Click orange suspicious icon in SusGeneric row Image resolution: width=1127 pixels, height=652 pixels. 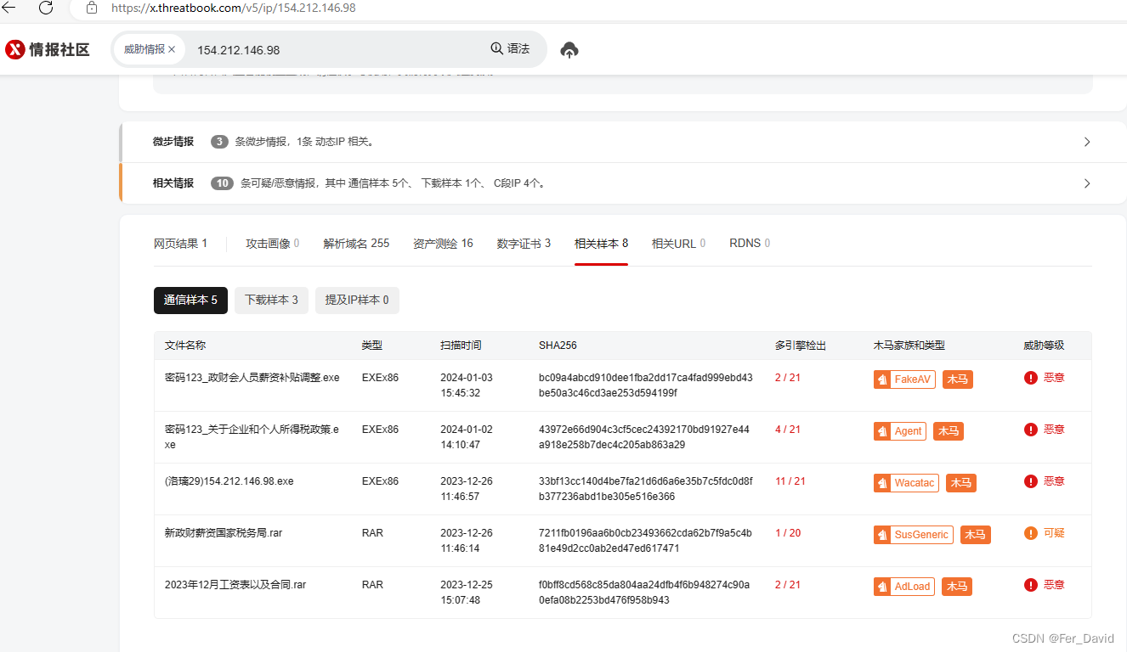[x=1031, y=533]
